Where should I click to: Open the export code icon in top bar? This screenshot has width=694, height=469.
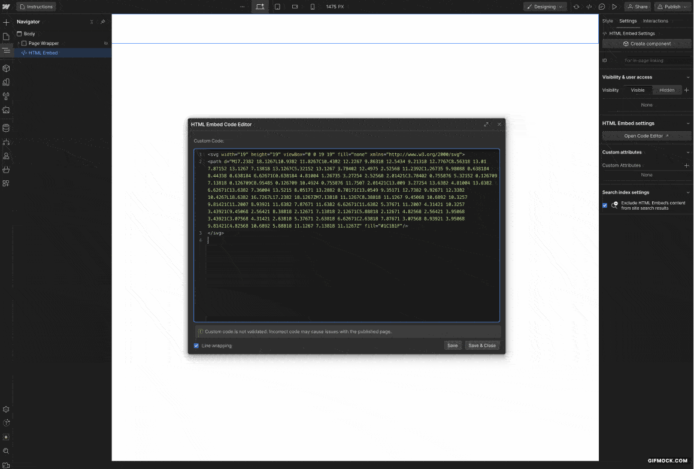coord(589,7)
